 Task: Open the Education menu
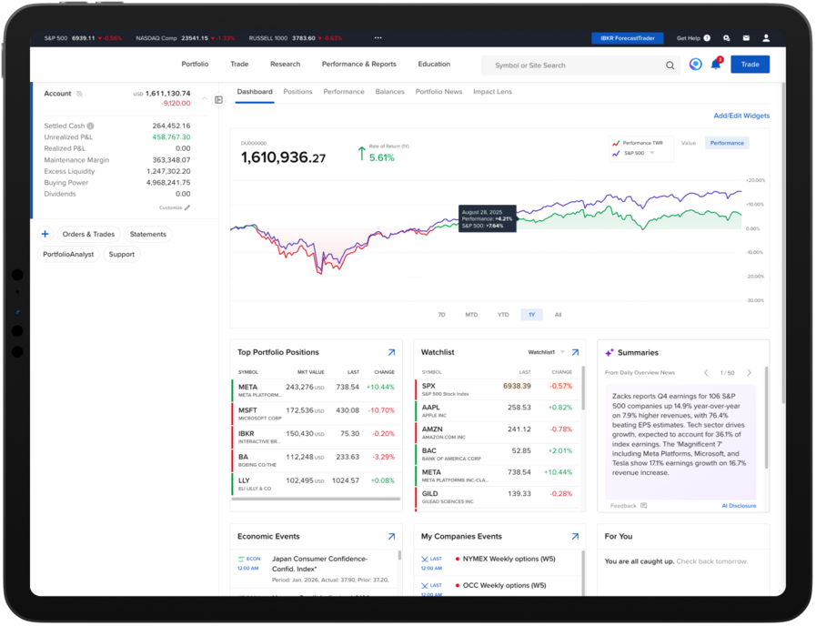tap(434, 64)
